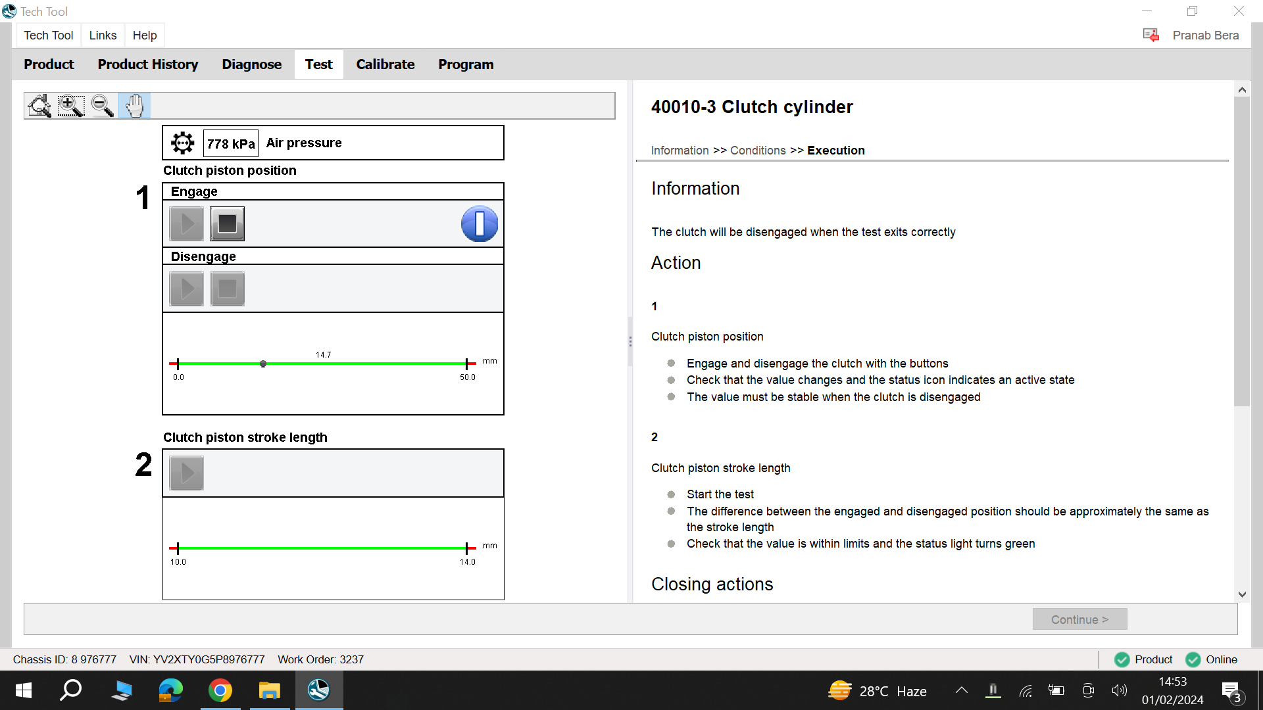The height and width of the screenshot is (710, 1263).
Task: Click the blue Engage status indicator icon
Action: (x=480, y=224)
